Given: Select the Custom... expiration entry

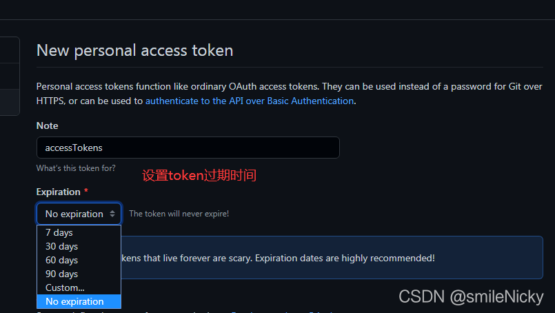Looking at the screenshot, I should point(79,288).
